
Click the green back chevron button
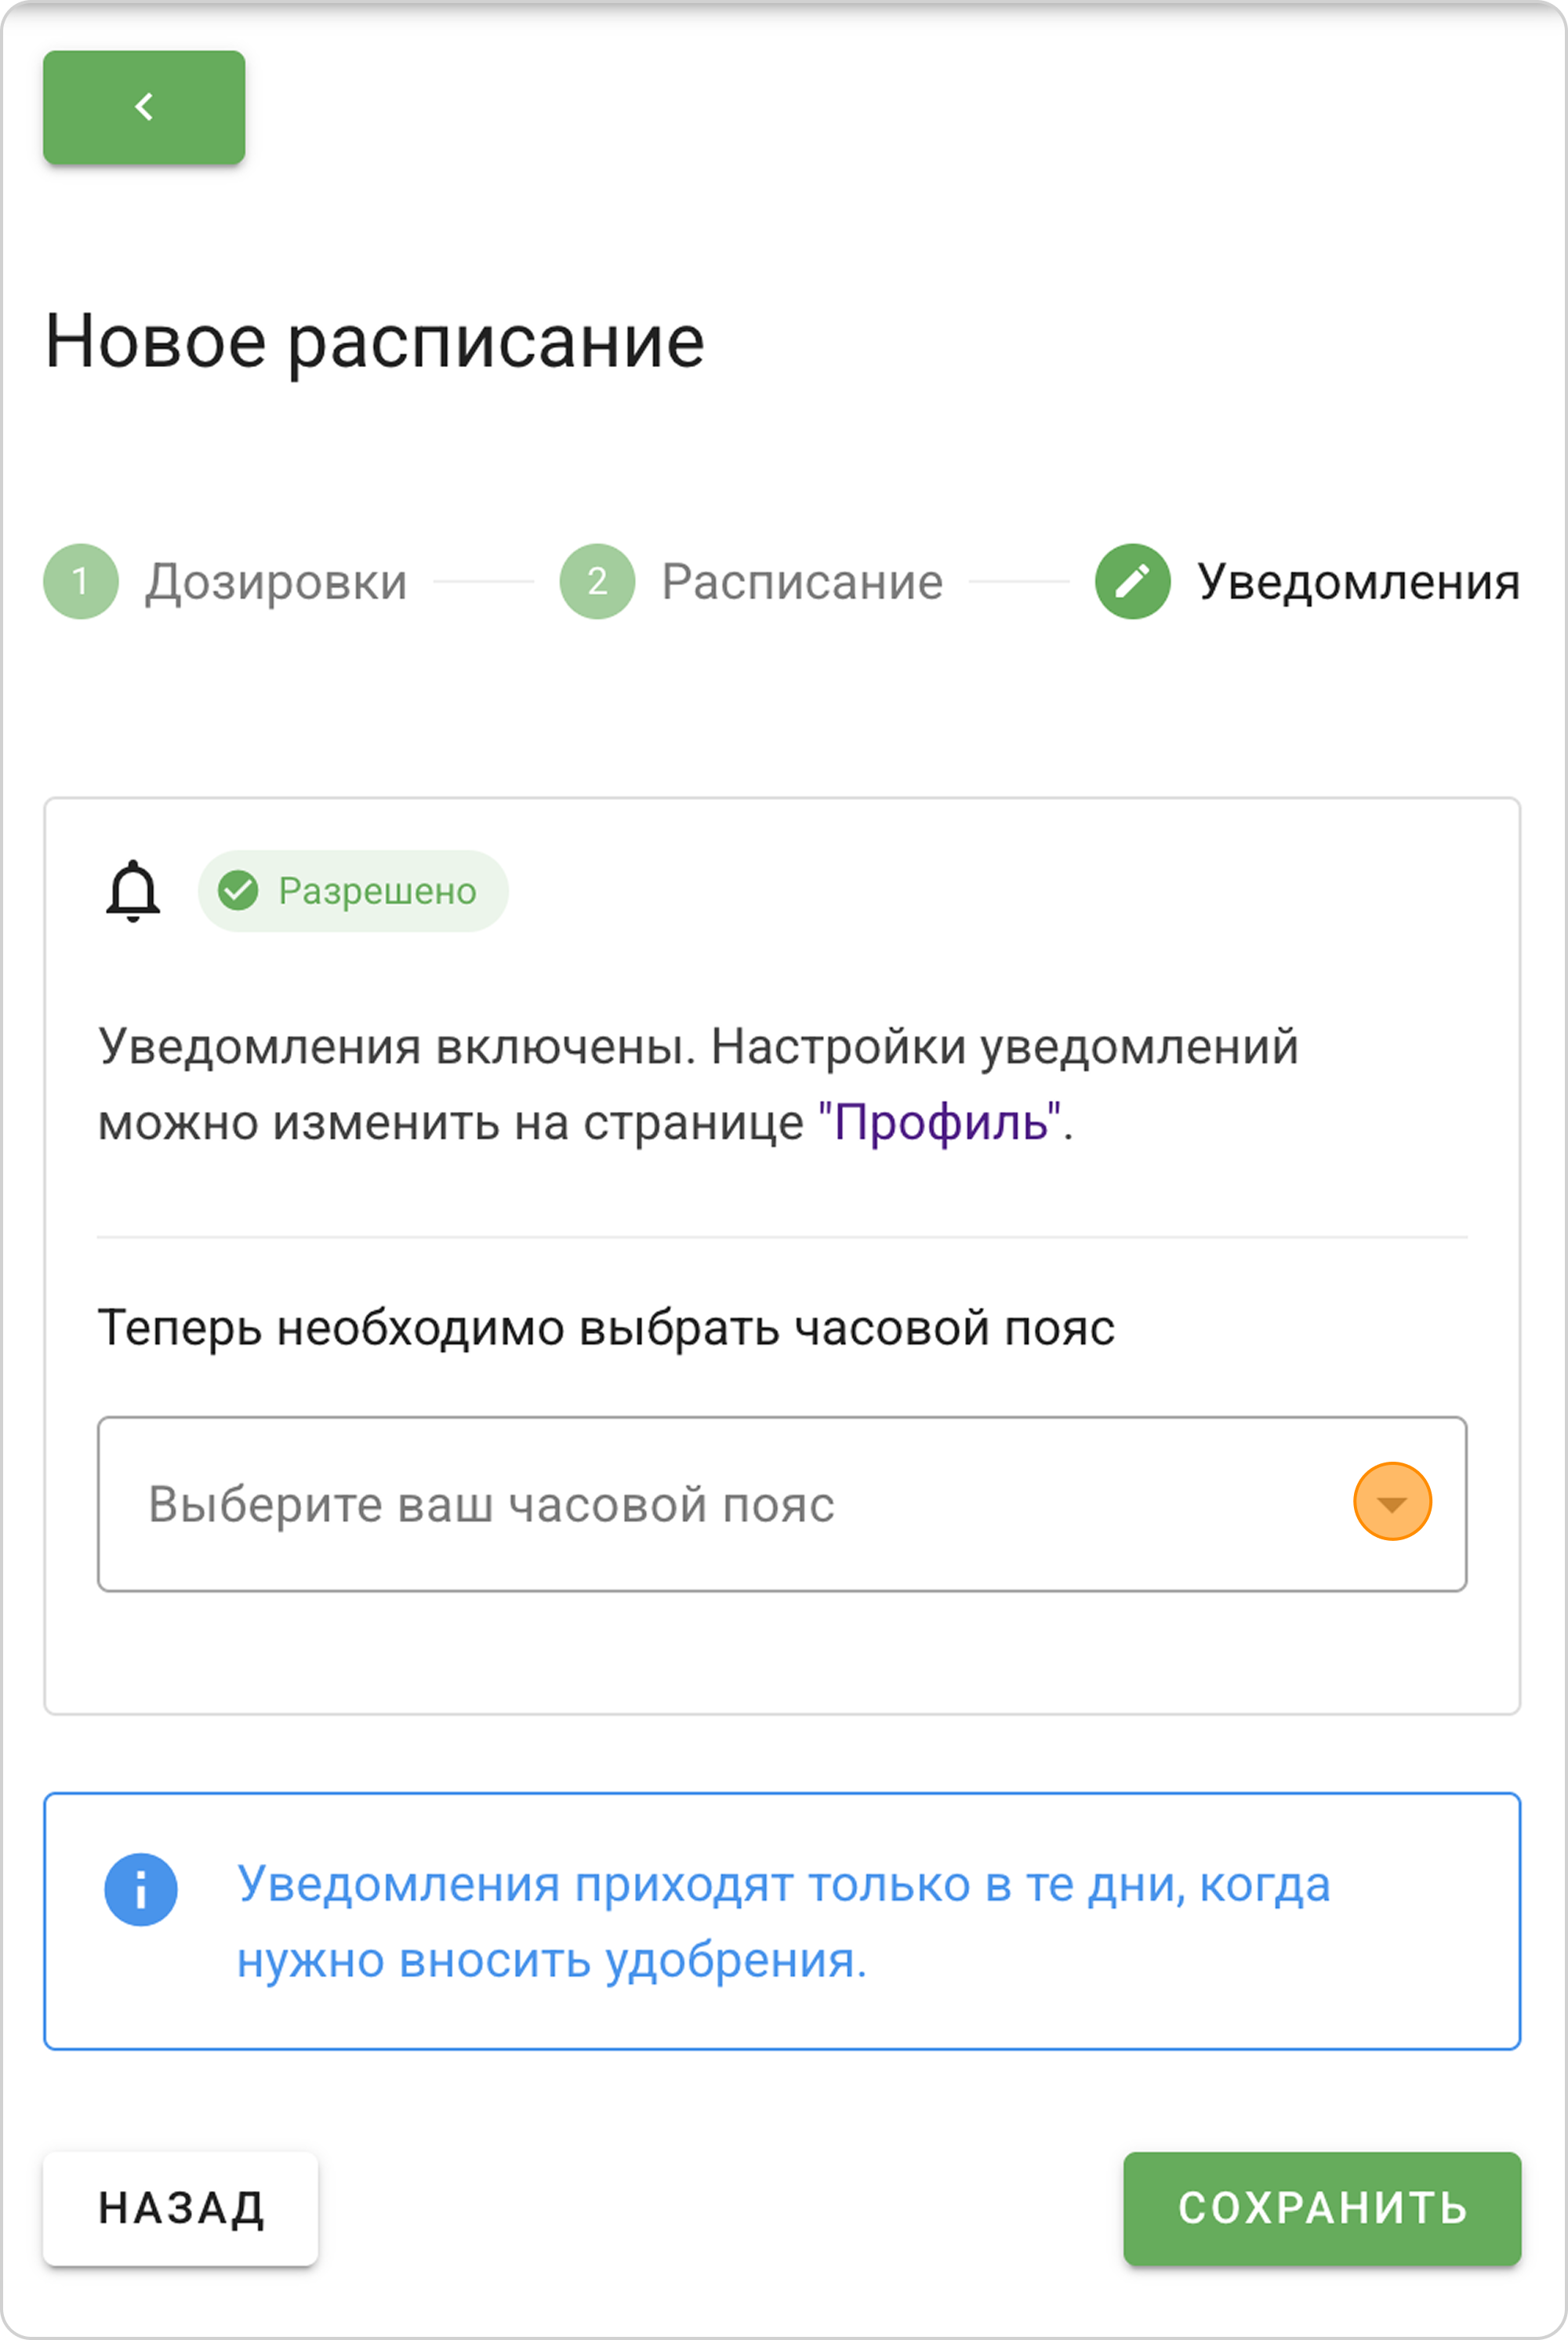point(144,107)
